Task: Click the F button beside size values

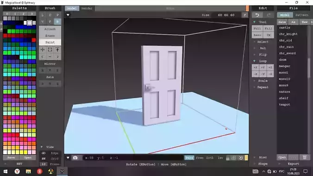Action: pos(245,15)
